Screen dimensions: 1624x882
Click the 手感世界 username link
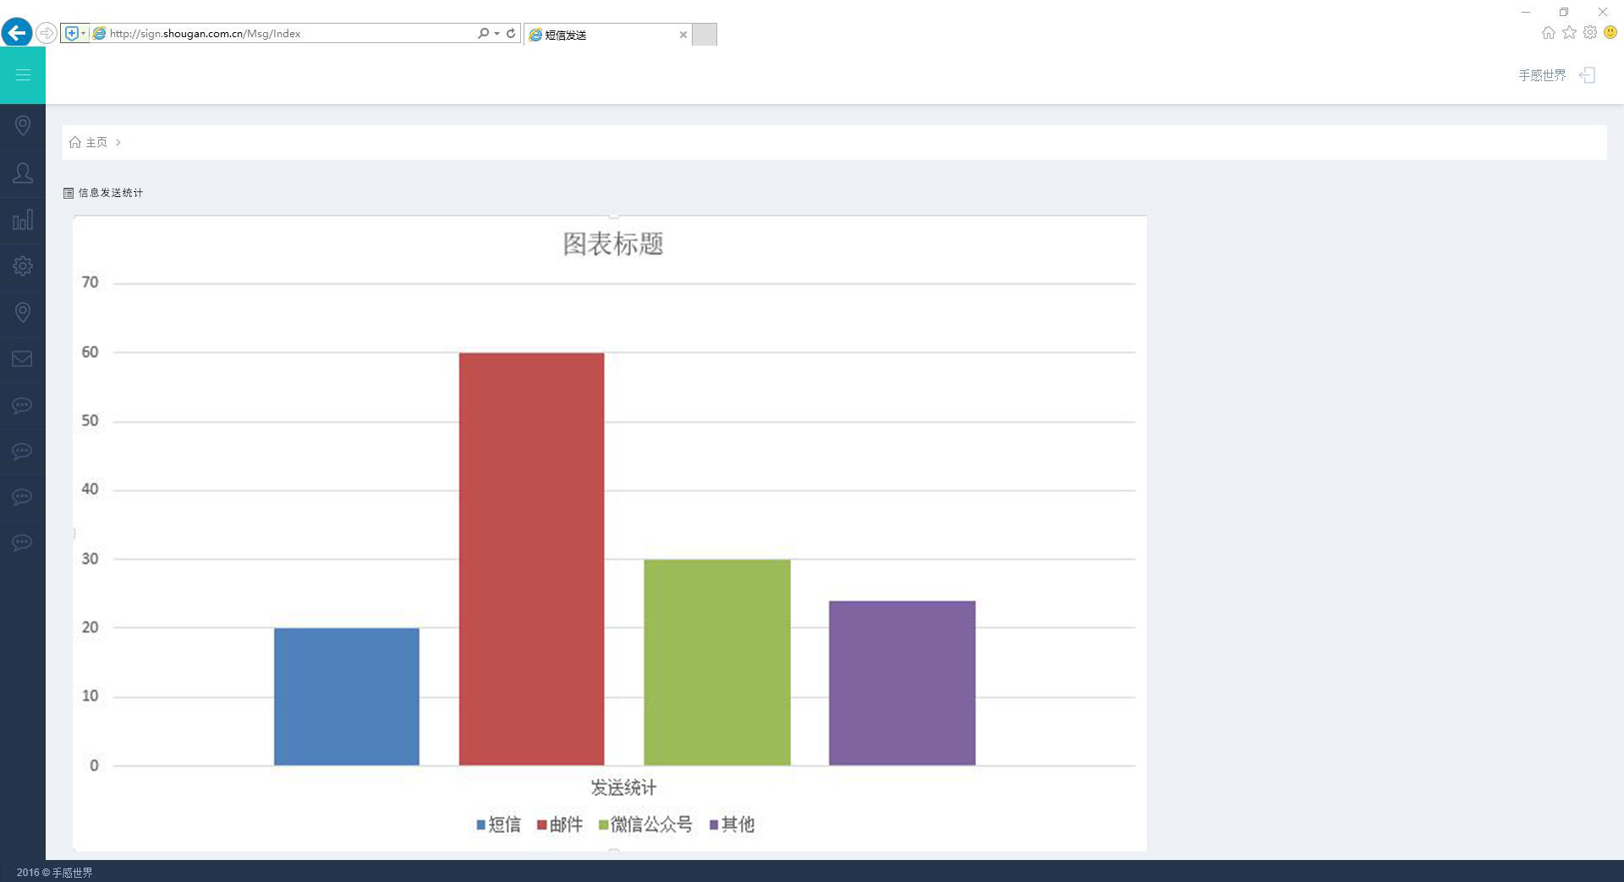click(x=1542, y=75)
